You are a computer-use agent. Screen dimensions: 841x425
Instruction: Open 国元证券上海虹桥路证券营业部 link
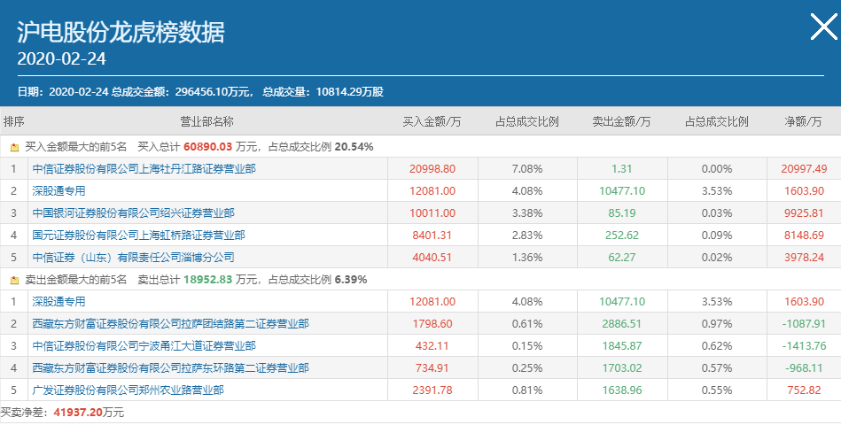[x=138, y=236]
